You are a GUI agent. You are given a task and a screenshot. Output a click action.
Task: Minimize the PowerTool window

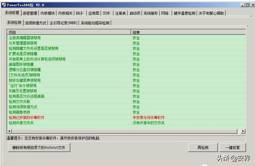click(243, 5)
